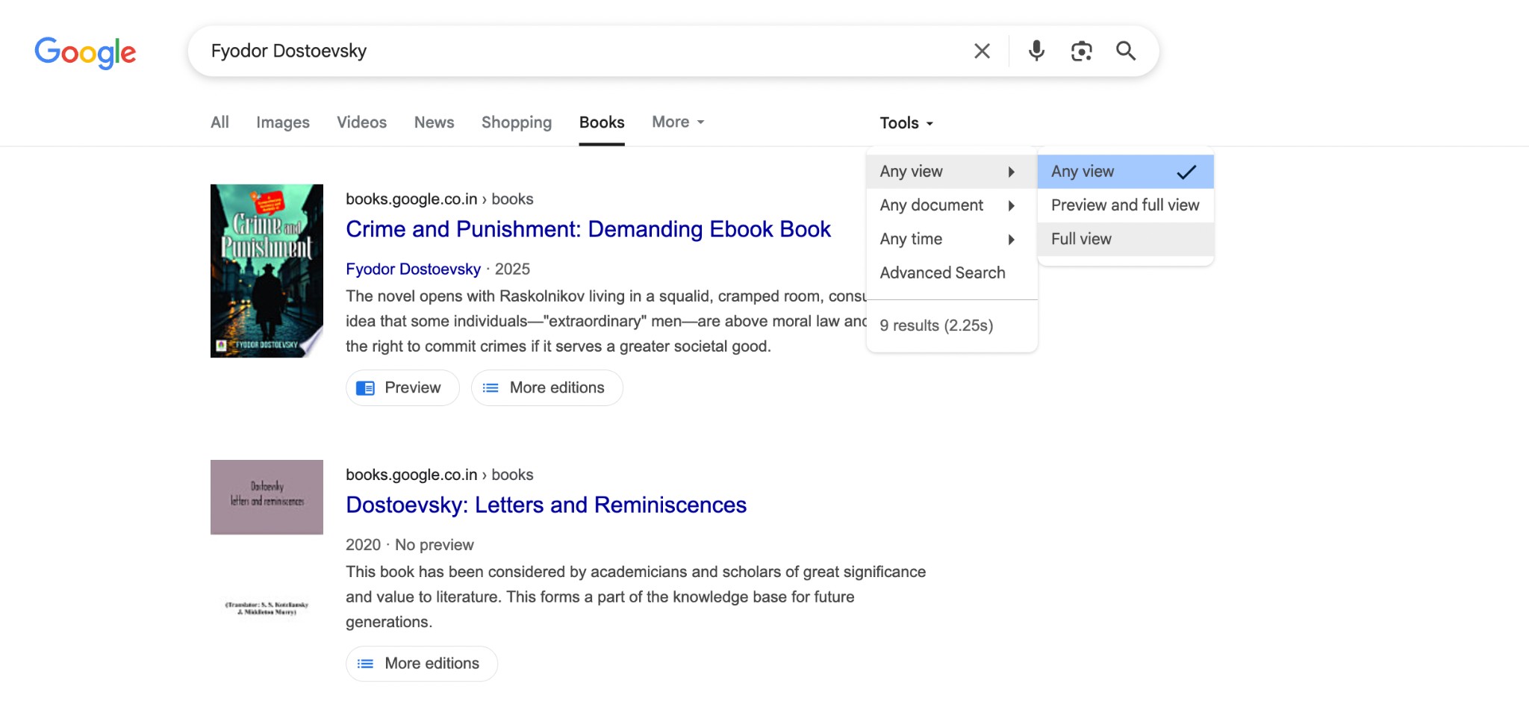The width and height of the screenshot is (1529, 704).
Task: Expand the Any time submenu arrow
Action: [x=1012, y=240]
